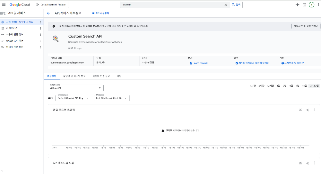Click the OAuth consent screen sidebar icon

coord(3,41)
